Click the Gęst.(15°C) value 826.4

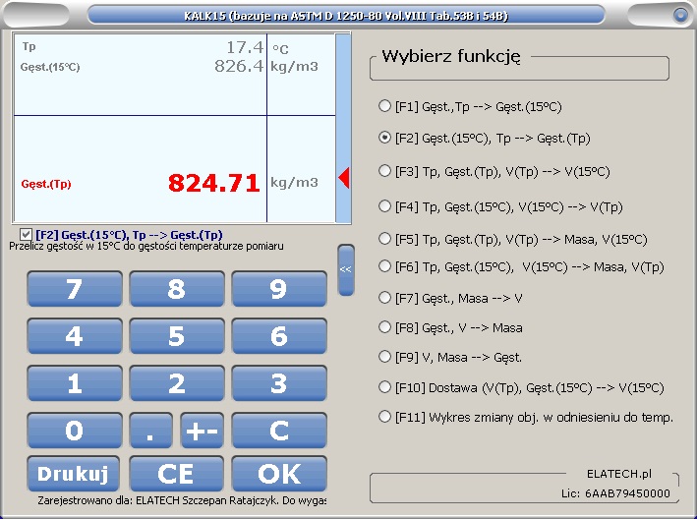239,66
